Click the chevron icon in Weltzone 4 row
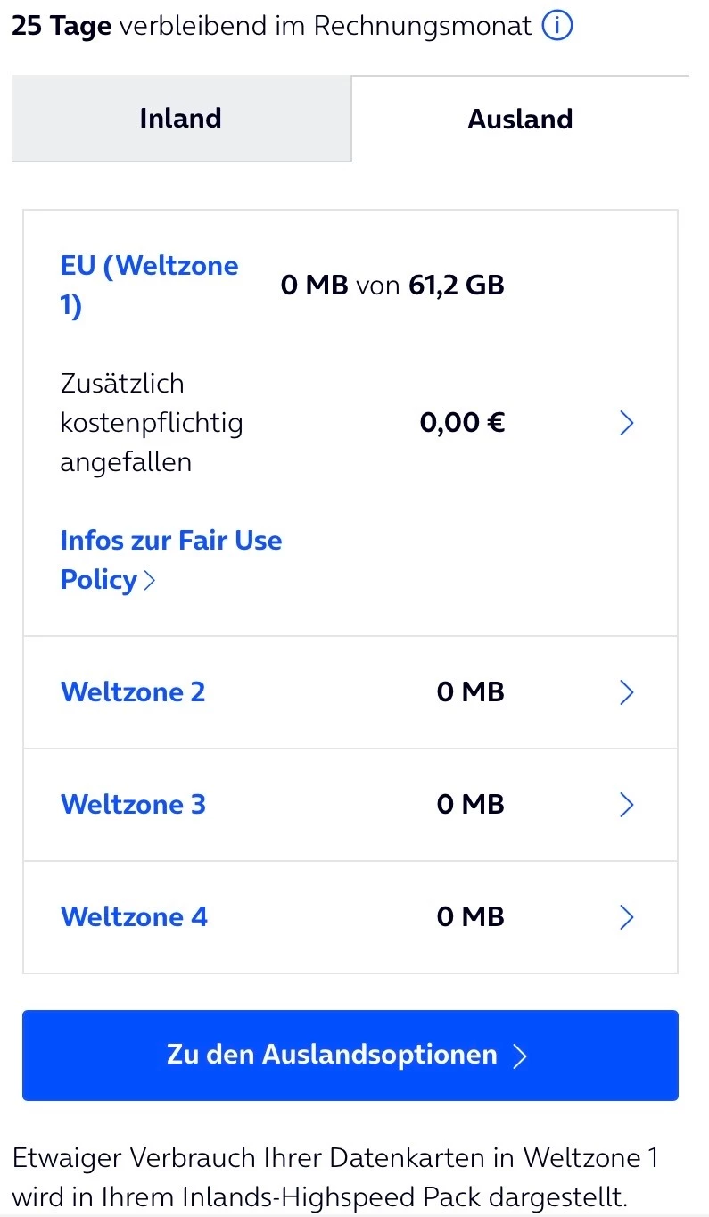 pos(626,917)
